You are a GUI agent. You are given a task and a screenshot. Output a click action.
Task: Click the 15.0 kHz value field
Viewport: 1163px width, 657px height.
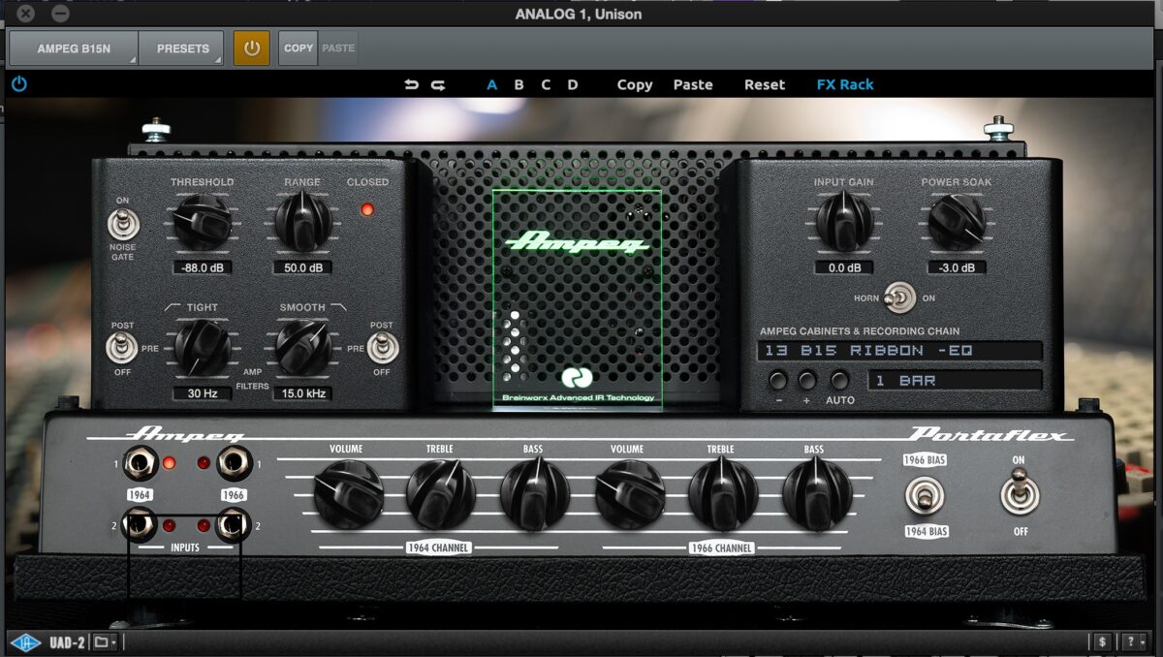303,393
